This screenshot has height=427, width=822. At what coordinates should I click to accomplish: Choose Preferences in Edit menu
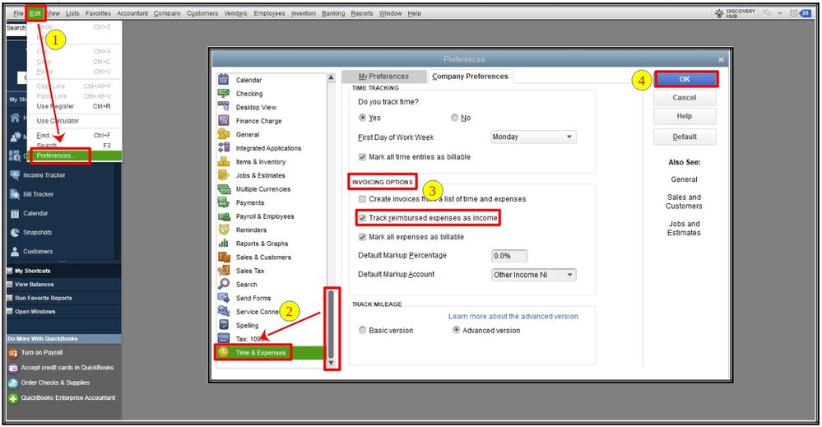76,155
